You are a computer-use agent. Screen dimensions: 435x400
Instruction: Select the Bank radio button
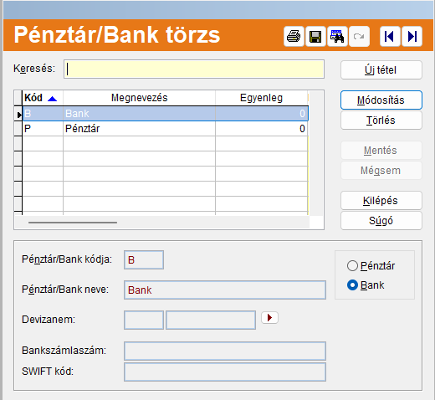coord(352,285)
